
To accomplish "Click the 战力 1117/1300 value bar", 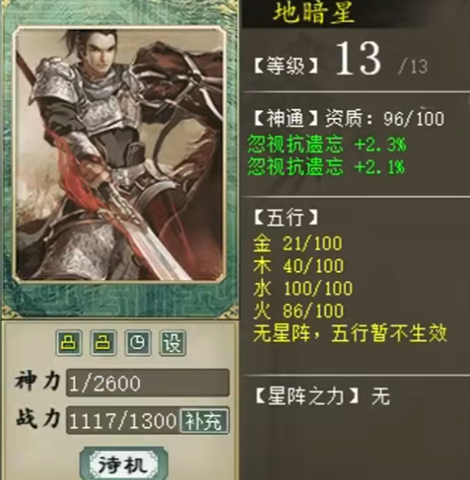I will pyautogui.click(x=123, y=421).
